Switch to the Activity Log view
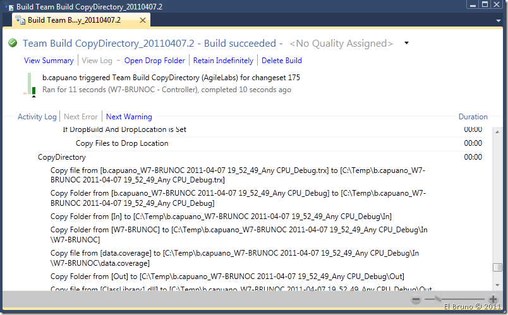508x315 pixels. click(37, 117)
